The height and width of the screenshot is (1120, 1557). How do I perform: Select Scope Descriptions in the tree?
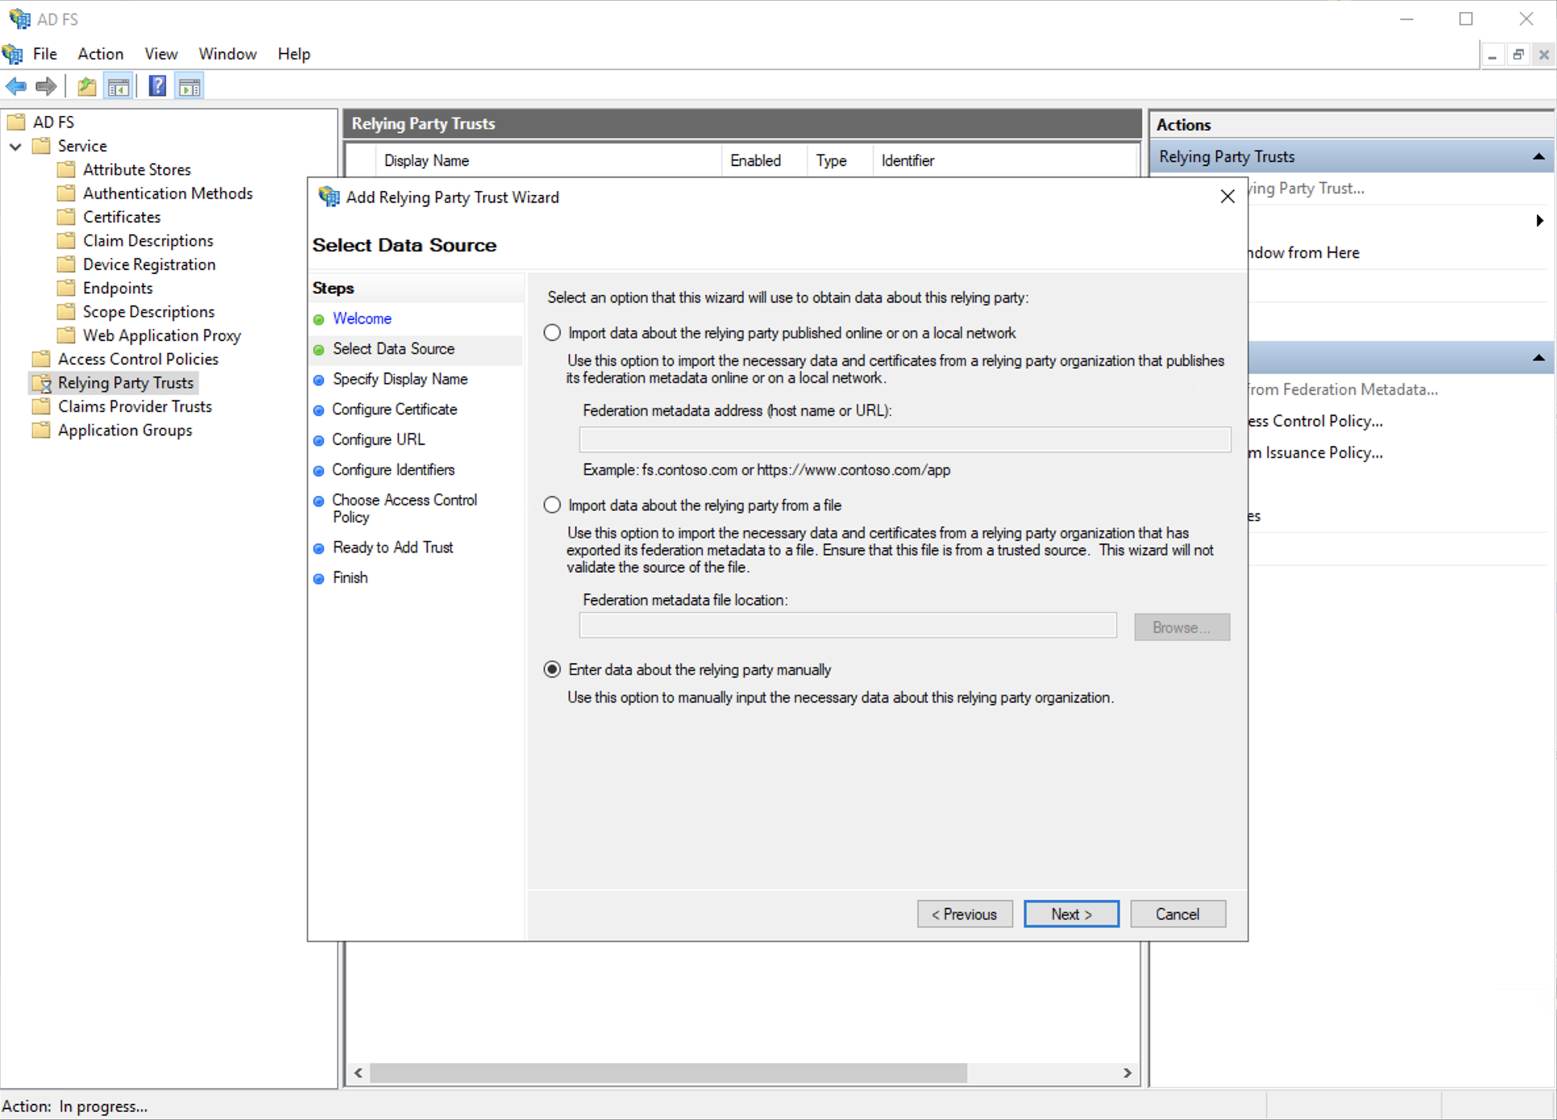(148, 311)
